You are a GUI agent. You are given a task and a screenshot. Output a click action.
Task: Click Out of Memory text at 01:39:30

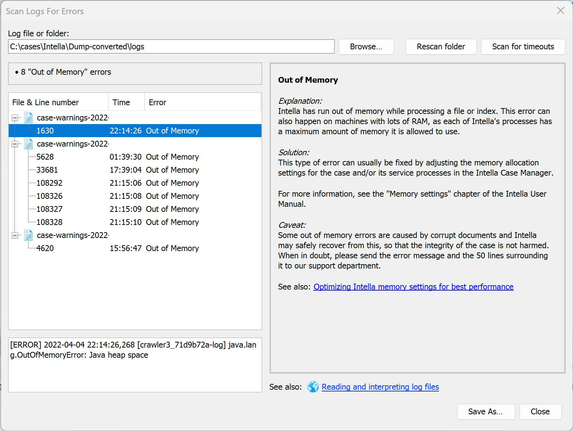tap(172, 157)
